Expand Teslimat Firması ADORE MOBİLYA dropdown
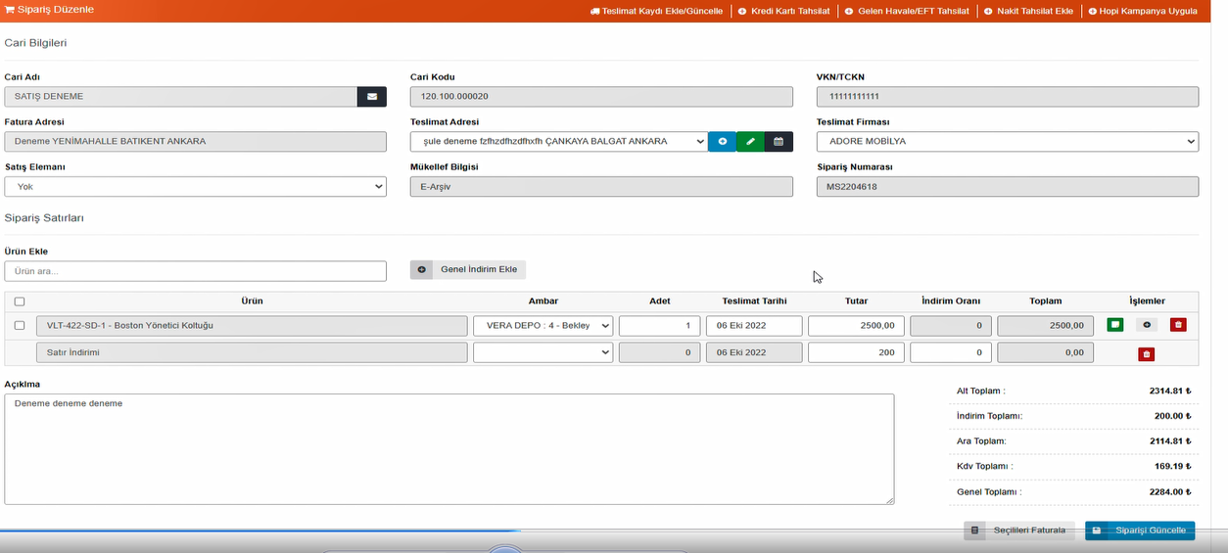Viewport: 1228px width, 553px height. point(1007,142)
